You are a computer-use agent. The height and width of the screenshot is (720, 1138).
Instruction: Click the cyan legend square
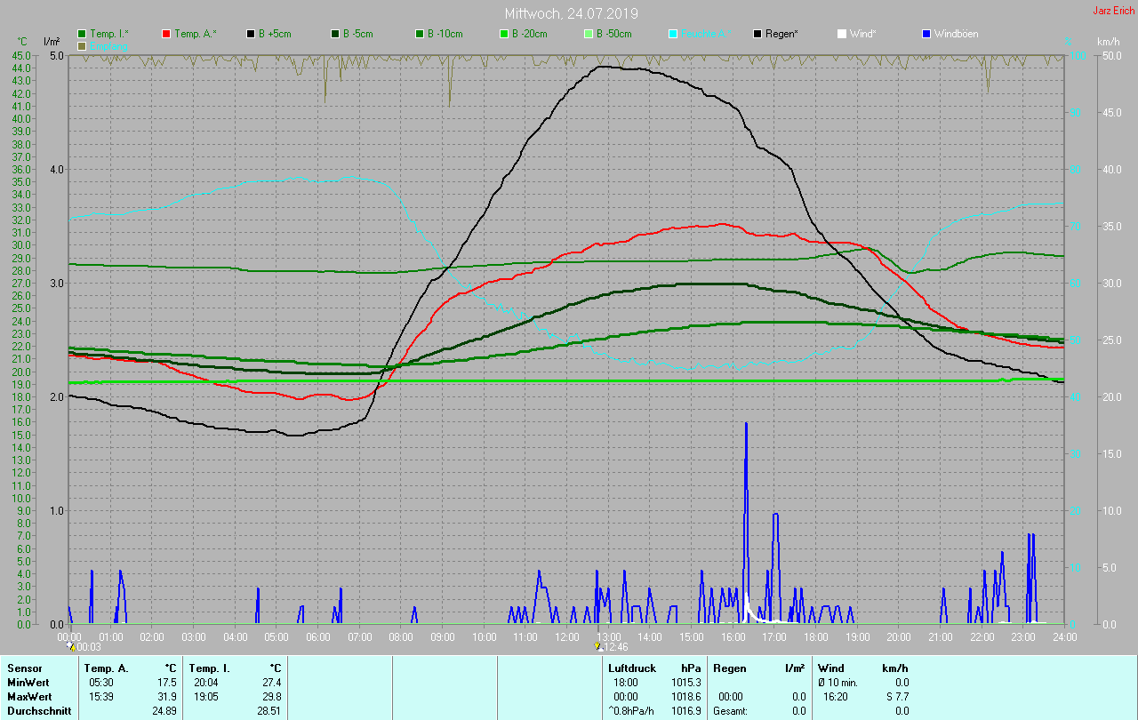tap(673, 34)
